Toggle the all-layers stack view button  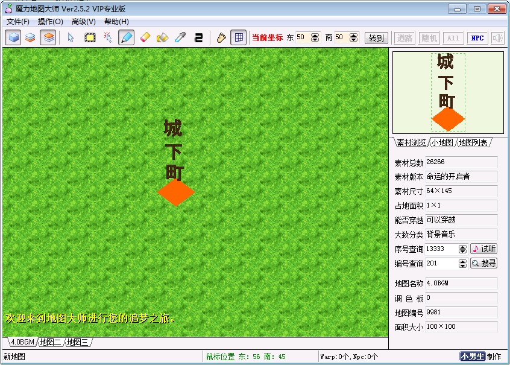coord(48,37)
